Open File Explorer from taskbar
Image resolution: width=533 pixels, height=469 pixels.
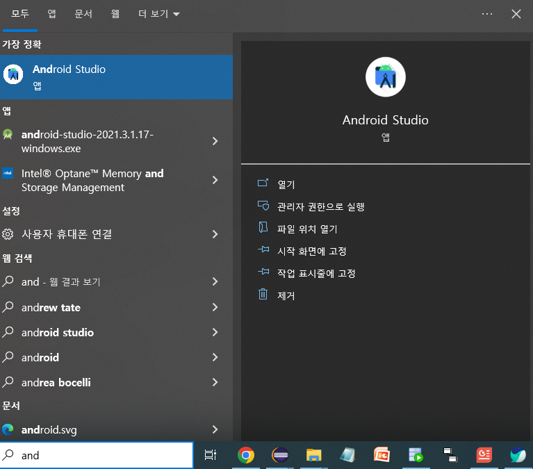pyautogui.click(x=313, y=455)
